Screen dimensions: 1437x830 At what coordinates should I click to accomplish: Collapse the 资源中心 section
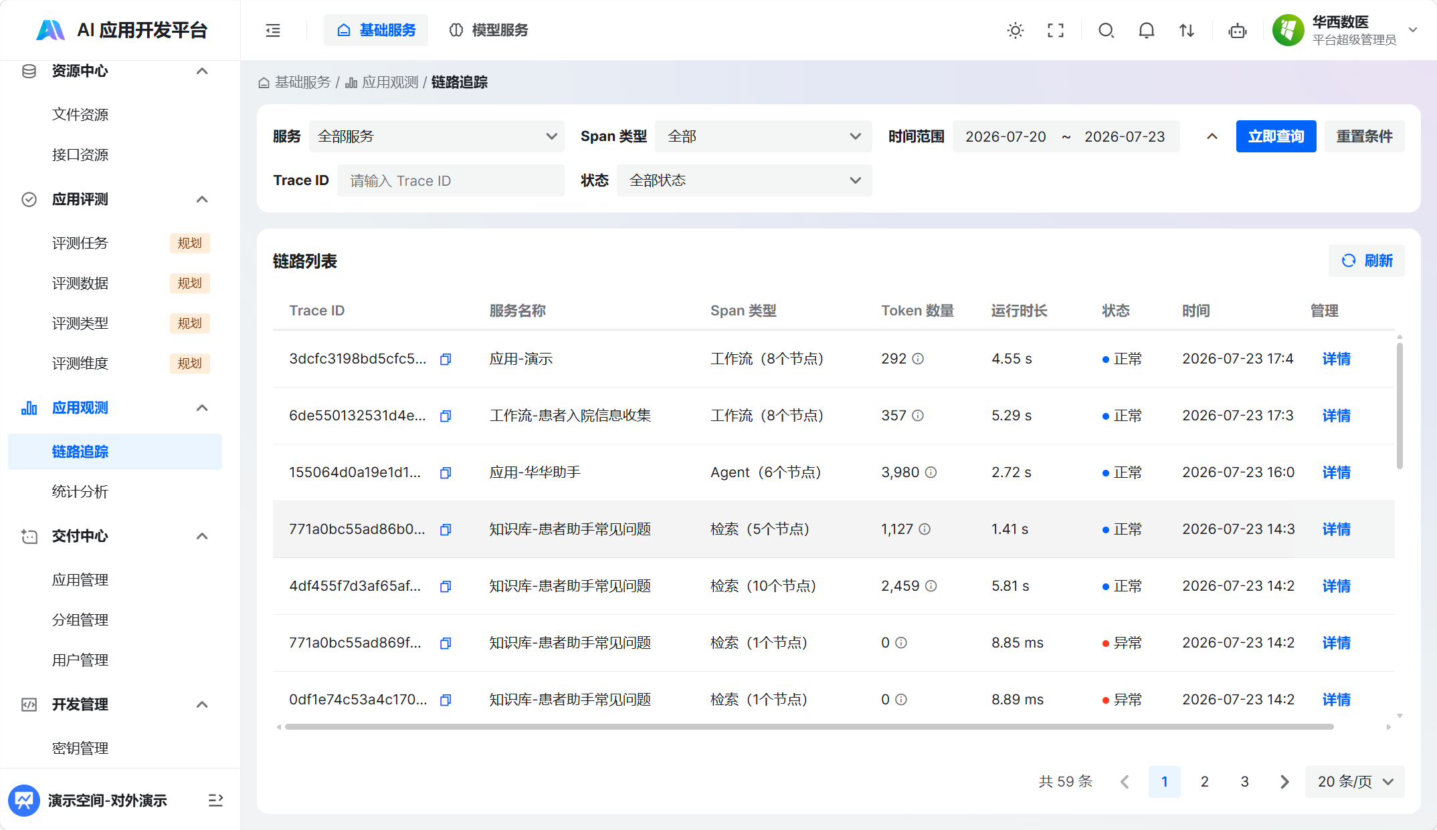pos(202,71)
